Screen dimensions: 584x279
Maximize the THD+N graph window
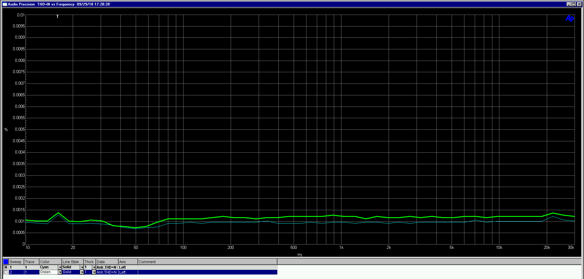pos(574,4)
